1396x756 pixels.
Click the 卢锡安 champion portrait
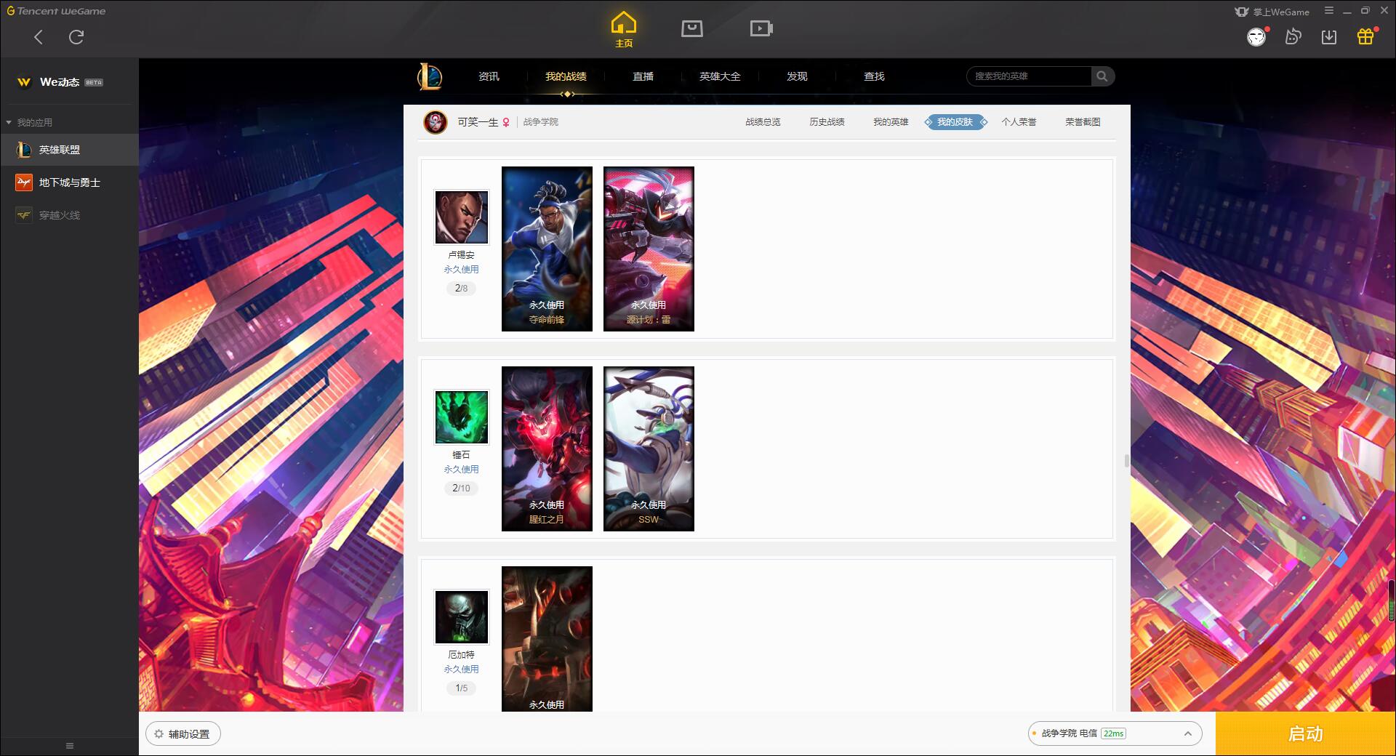pos(462,217)
